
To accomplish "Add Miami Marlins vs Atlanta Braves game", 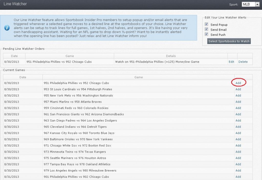I will [x=238, y=102].
